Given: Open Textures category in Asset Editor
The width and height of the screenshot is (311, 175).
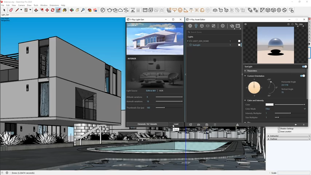Looking at the screenshot, I should 213,26.
